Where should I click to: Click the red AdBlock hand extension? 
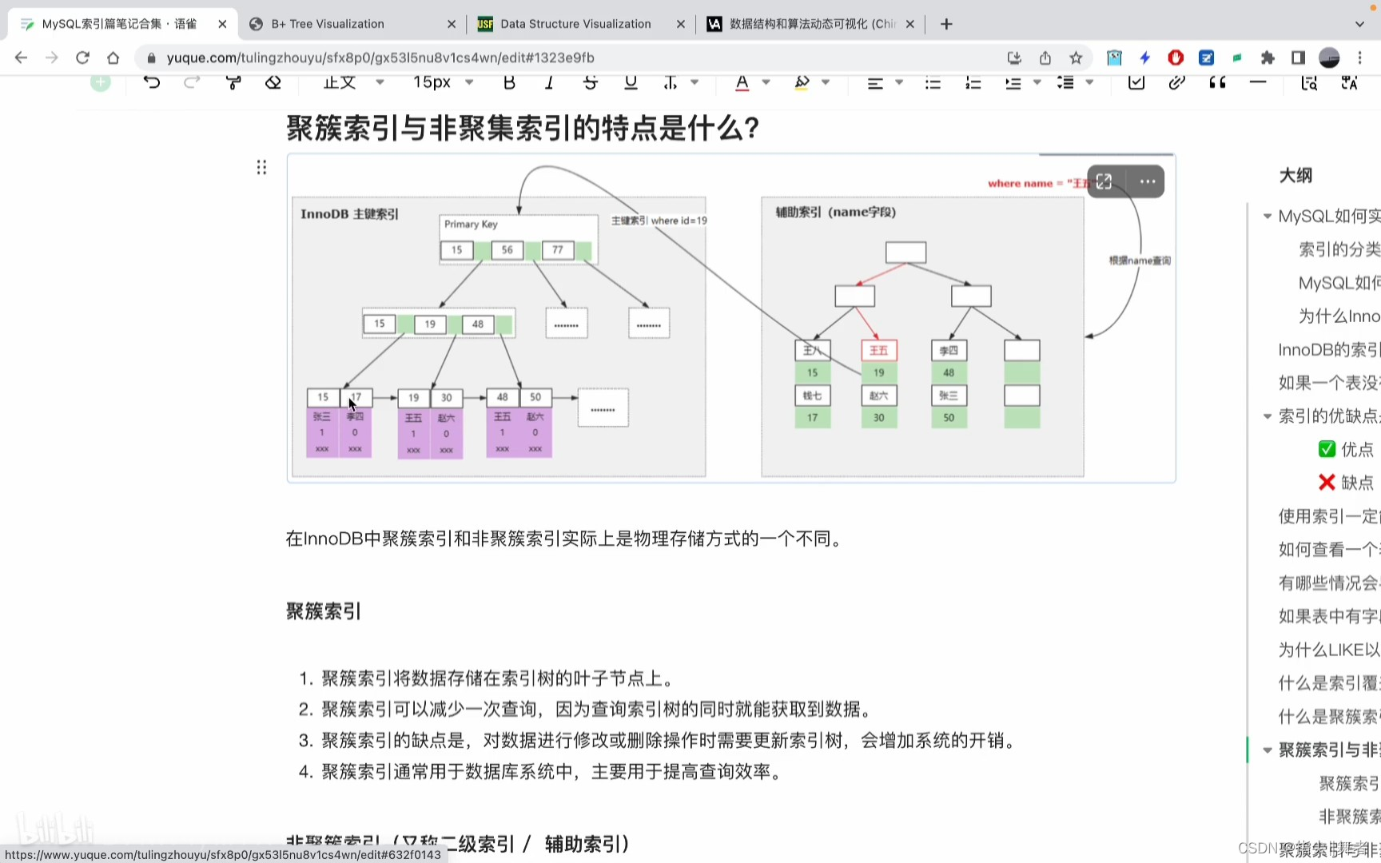click(1176, 58)
